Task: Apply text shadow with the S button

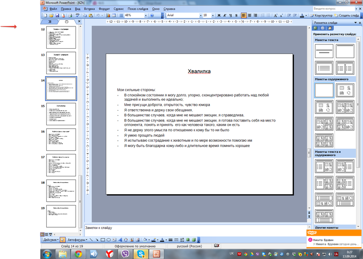Action: [x=236, y=15]
